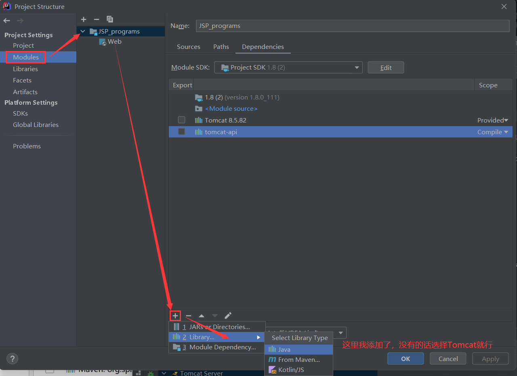Click the IntelliJ IDEA logo in the title bar
This screenshot has height=376, width=517.
point(7,6)
